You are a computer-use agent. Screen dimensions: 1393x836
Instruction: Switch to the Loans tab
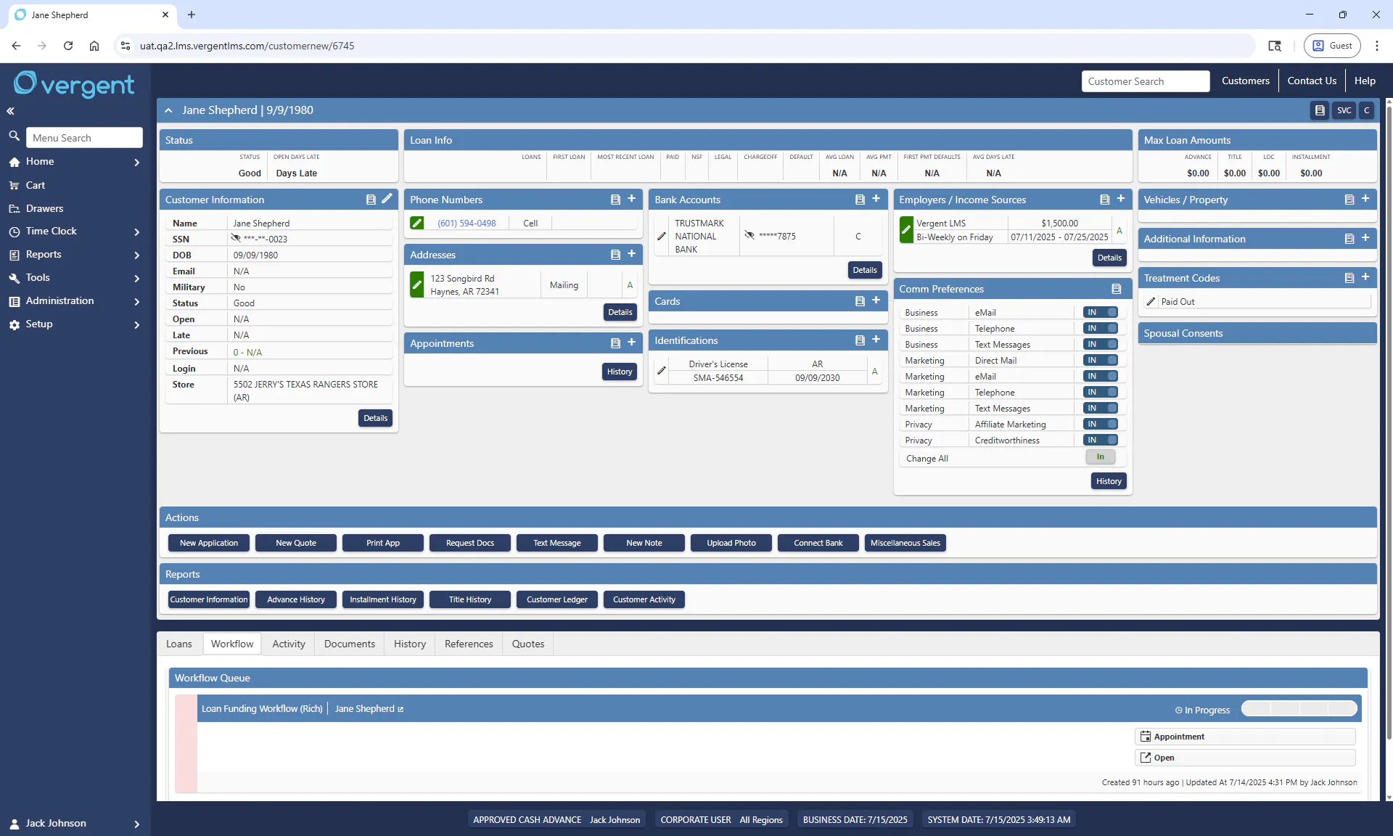click(179, 644)
